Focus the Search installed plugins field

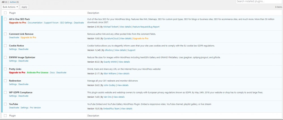point(259,1)
